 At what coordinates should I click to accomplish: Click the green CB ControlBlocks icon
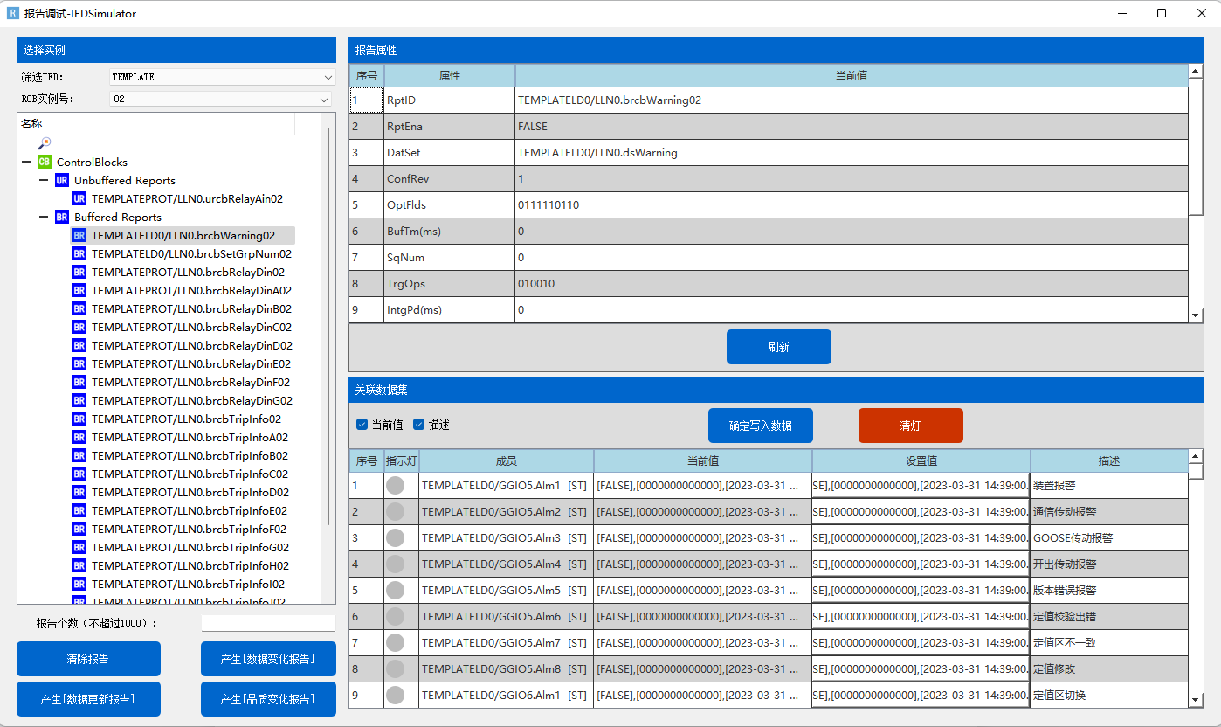(x=45, y=162)
